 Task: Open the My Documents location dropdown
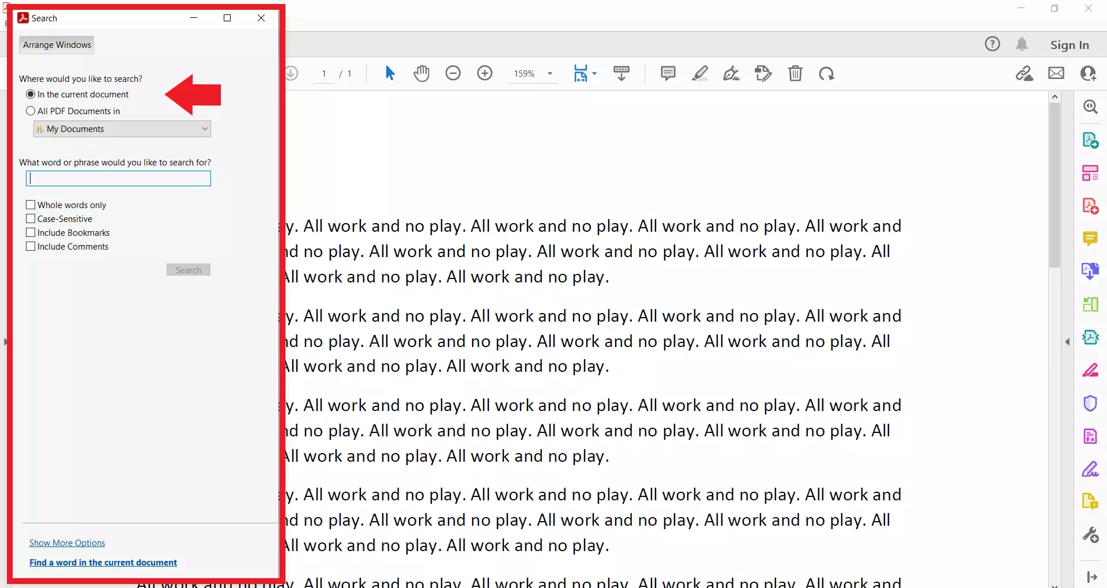tap(122, 129)
